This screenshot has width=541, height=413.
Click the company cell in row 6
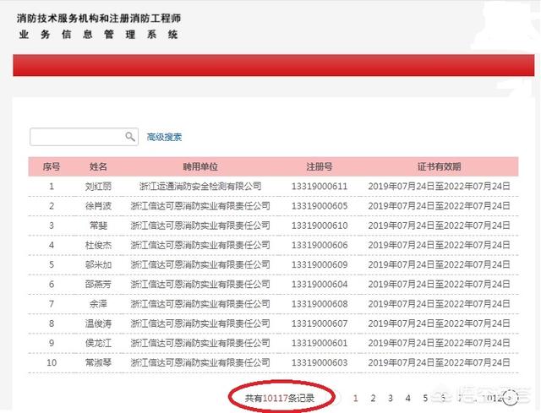(200, 285)
